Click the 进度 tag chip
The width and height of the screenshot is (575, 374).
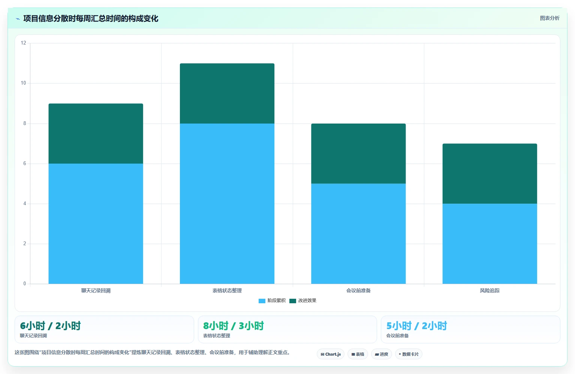tap(382, 354)
